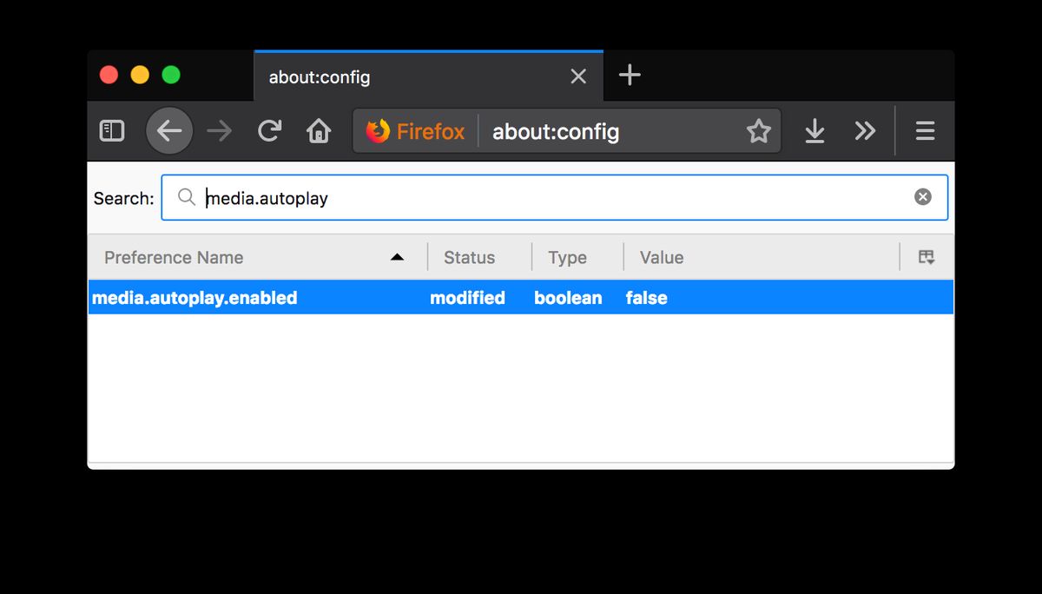Screen dimensions: 1042x594
Task: Close the about:config tab
Action: pos(578,76)
